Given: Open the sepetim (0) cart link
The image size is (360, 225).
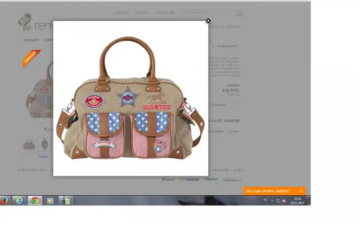Looking at the screenshot, I should [165, 13].
